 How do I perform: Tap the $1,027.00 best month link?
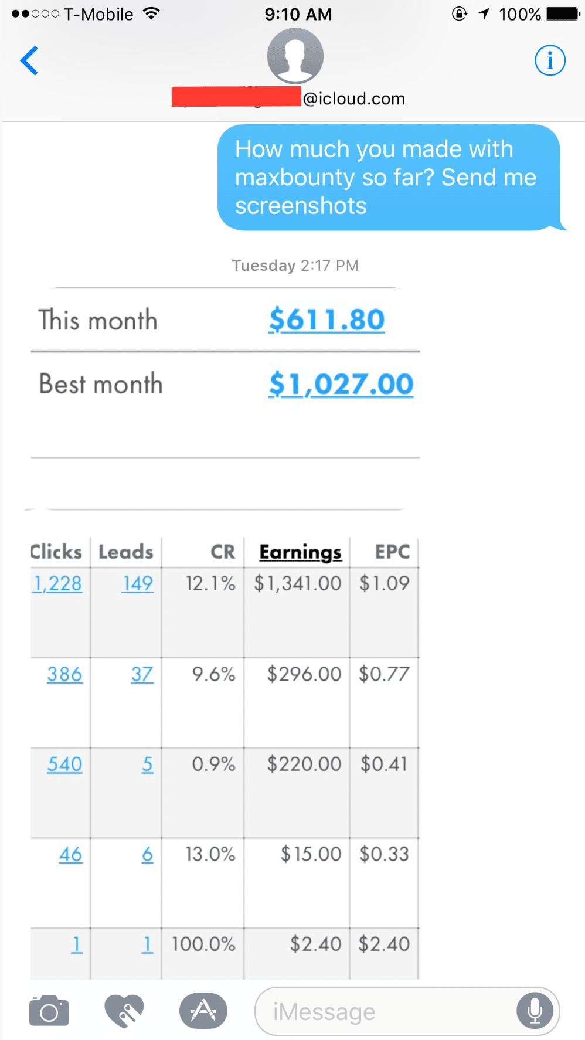(341, 385)
